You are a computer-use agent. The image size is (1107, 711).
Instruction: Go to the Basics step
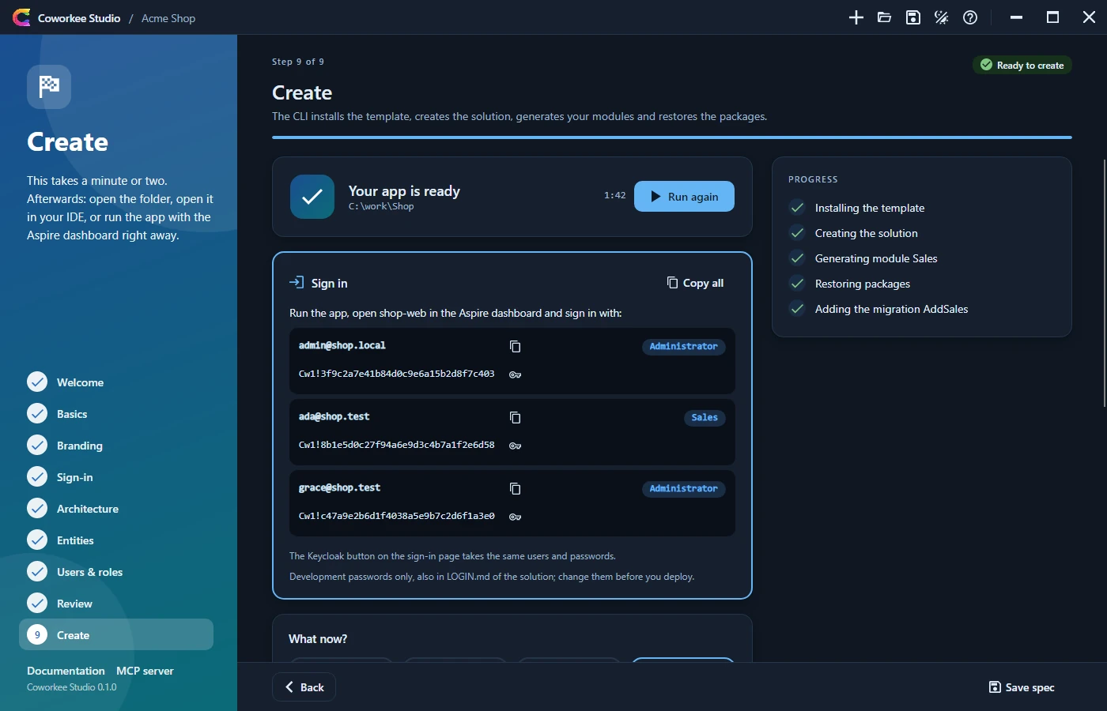click(116, 414)
